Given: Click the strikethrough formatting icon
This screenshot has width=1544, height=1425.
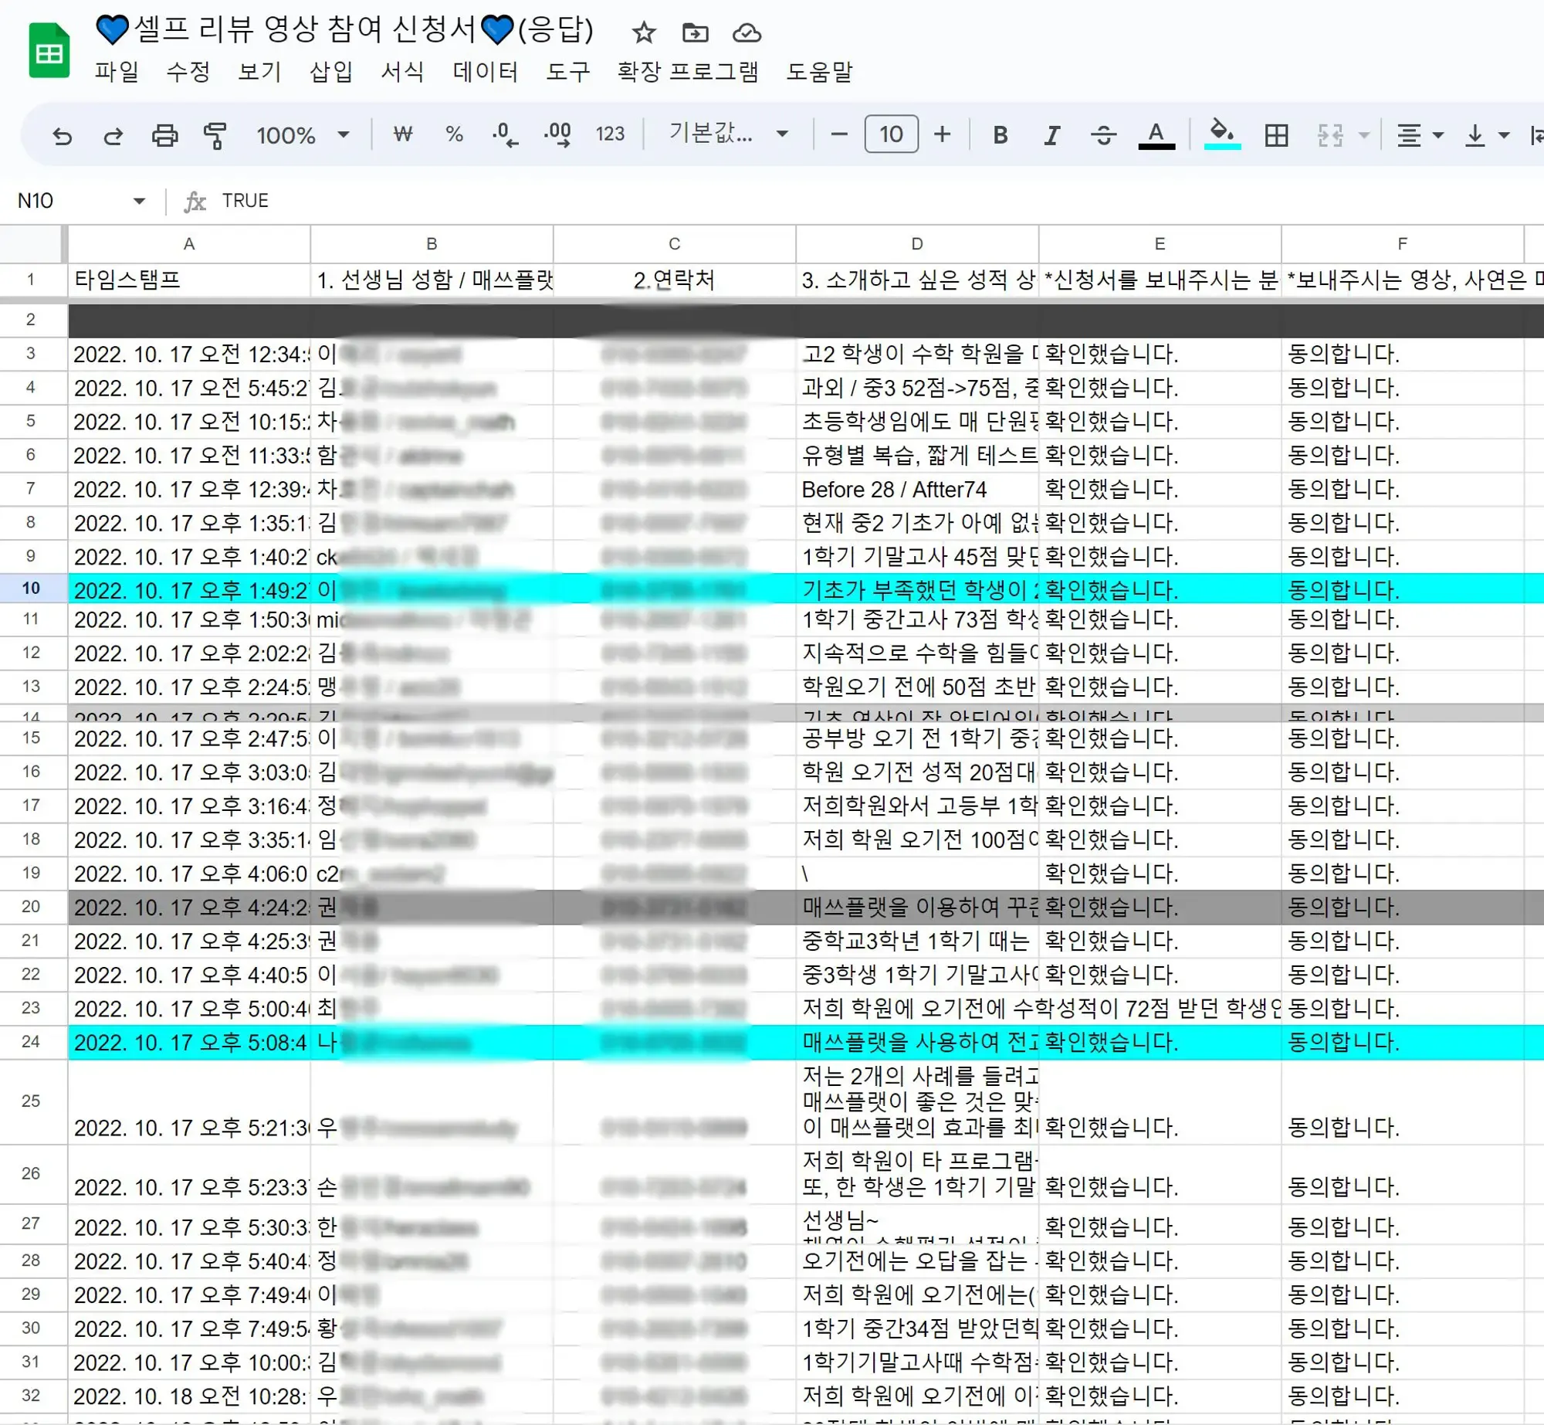Looking at the screenshot, I should 1103,135.
